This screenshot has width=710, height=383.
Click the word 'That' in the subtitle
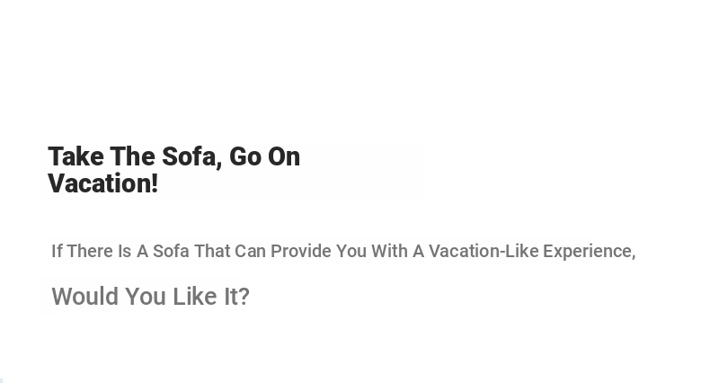(x=212, y=251)
